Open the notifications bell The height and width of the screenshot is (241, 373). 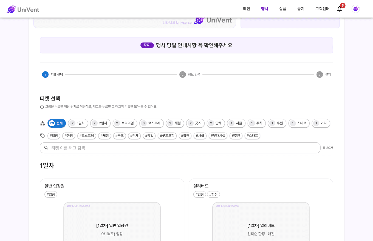pos(340,9)
